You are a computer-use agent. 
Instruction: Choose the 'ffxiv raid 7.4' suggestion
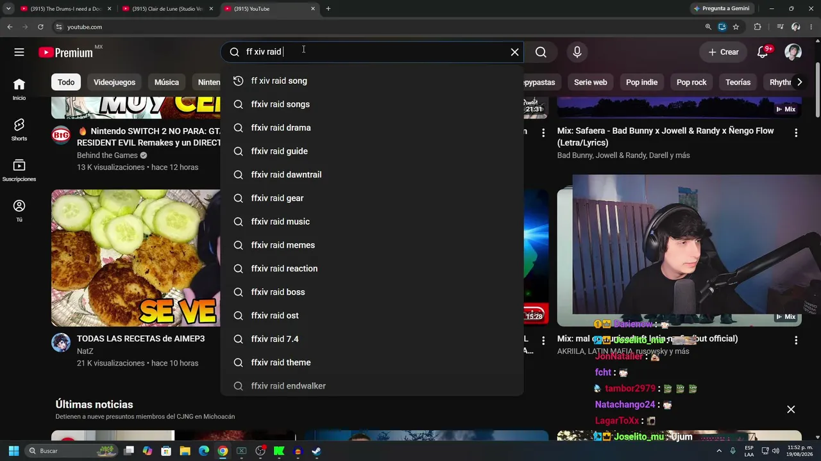tap(372, 339)
